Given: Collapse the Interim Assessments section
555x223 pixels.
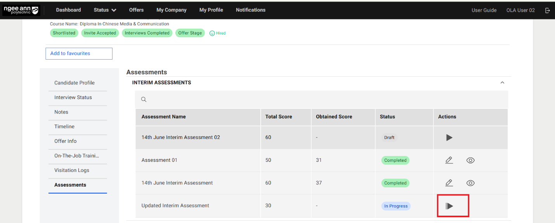Looking at the screenshot, I should (x=502, y=82).
